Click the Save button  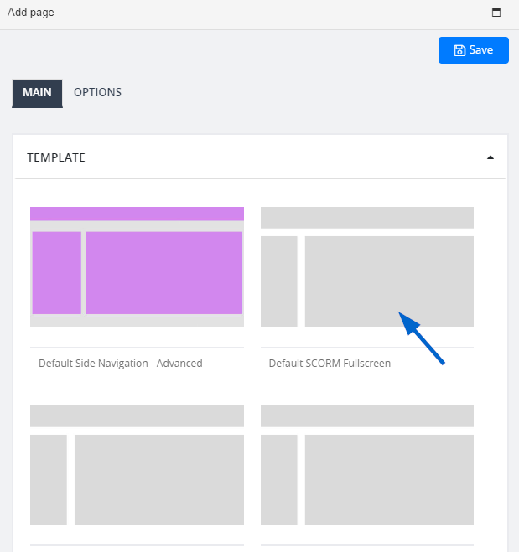click(x=473, y=50)
